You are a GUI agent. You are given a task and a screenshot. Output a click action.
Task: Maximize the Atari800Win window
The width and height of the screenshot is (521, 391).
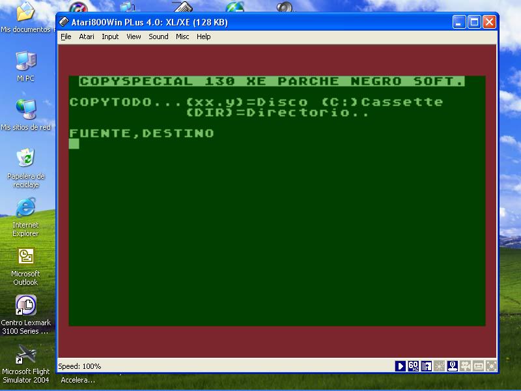coord(474,22)
